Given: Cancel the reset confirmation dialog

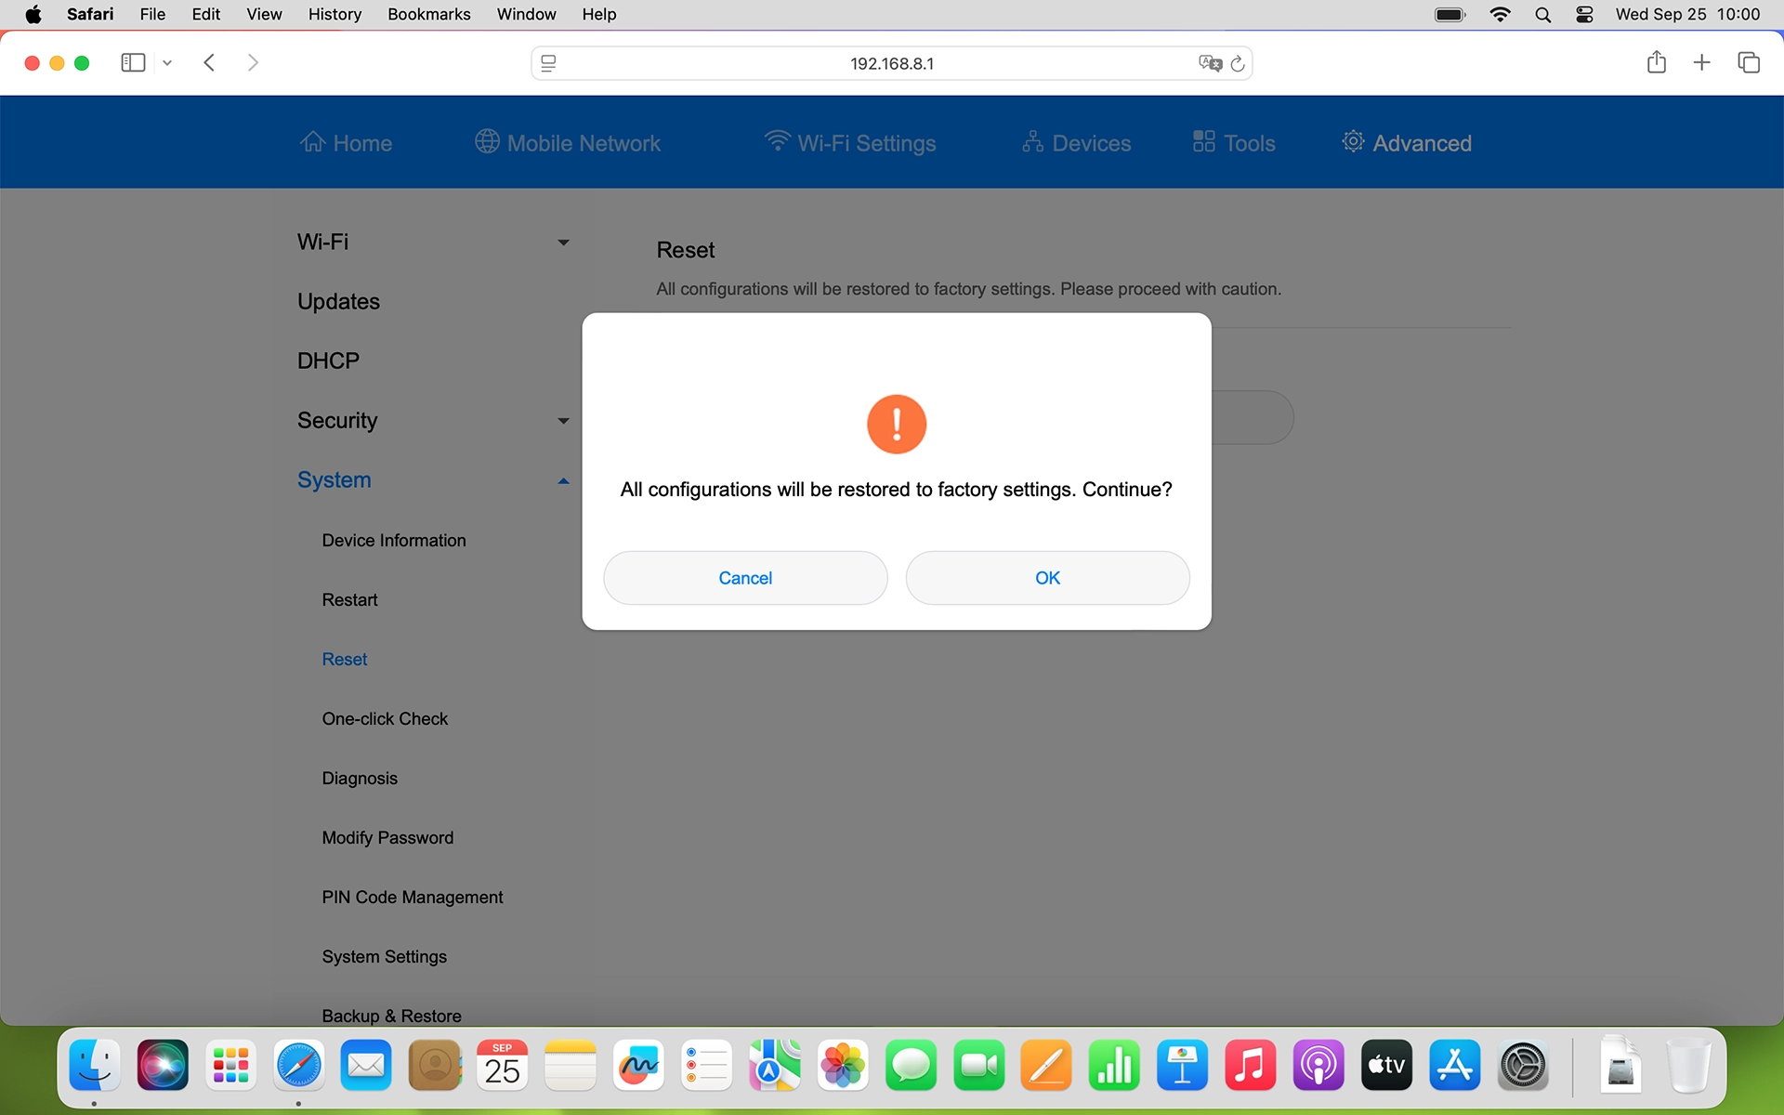Looking at the screenshot, I should 745,577.
